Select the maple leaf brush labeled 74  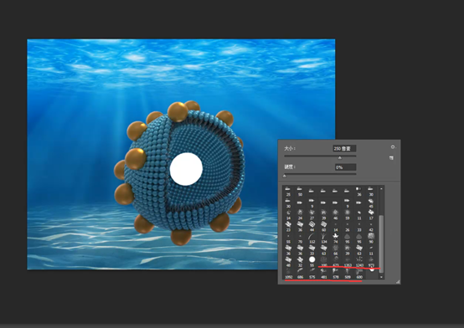(336, 238)
